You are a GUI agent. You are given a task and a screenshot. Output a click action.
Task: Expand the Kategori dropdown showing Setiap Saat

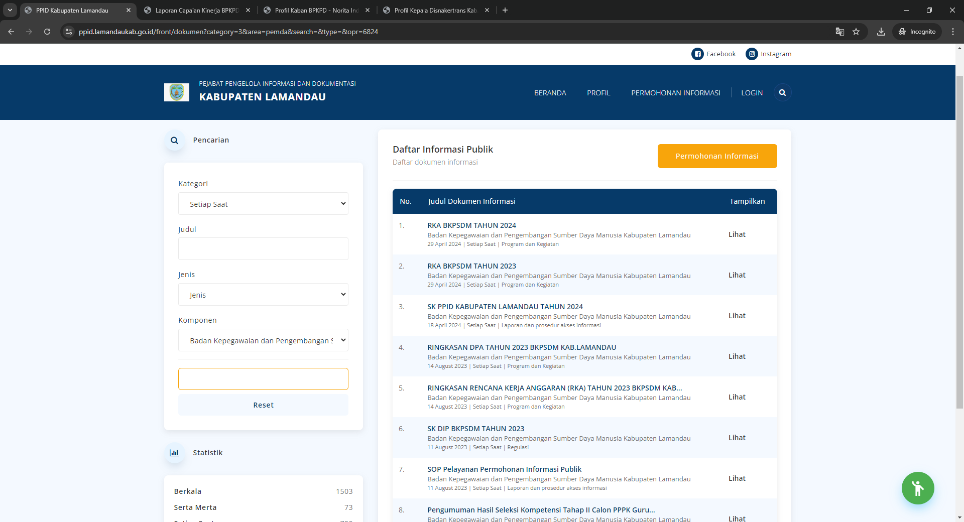(x=263, y=204)
